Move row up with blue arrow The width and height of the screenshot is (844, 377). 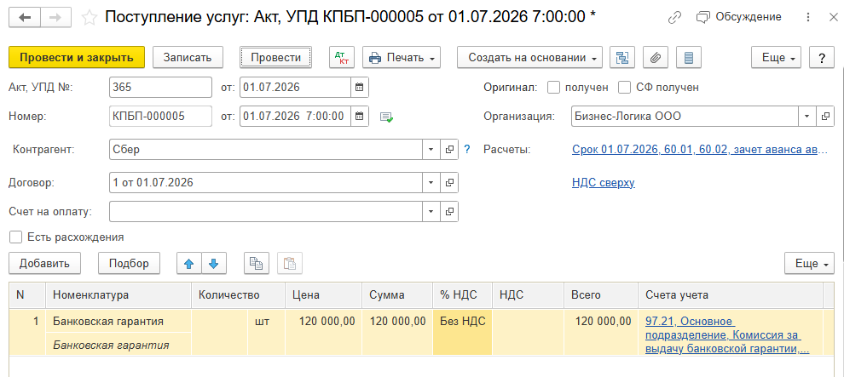tap(189, 263)
